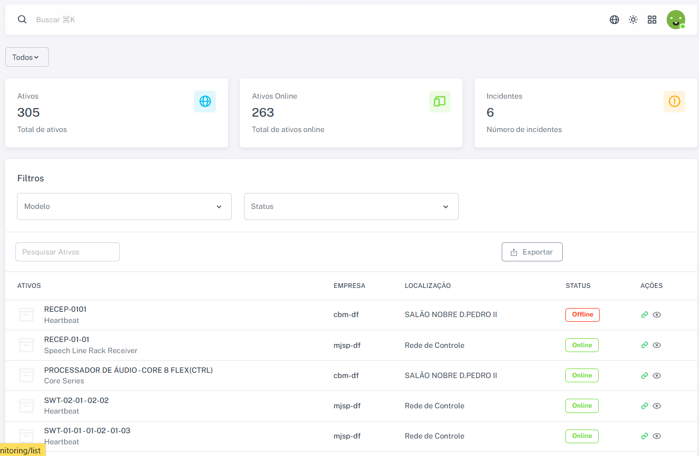The height and width of the screenshot is (456, 699).
Task: Click the 263 ativos online value
Action: coord(263,112)
